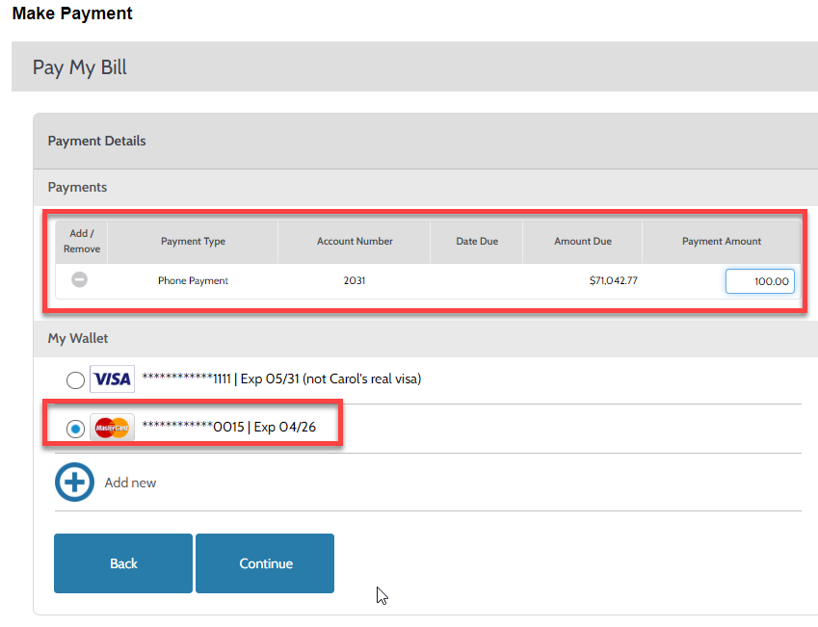Click the Payment Amount input field
The height and width of the screenshot is (627, 818).
759,280
